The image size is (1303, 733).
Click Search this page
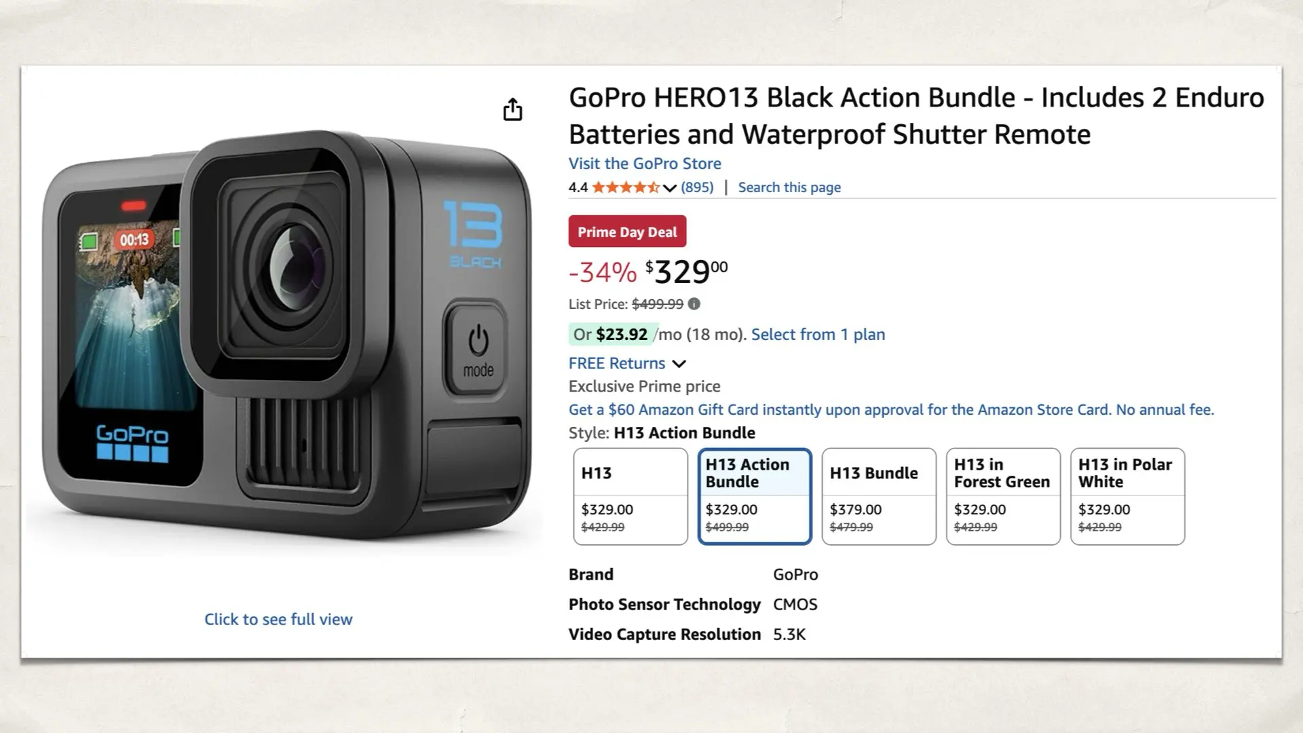tap(789, 187)
